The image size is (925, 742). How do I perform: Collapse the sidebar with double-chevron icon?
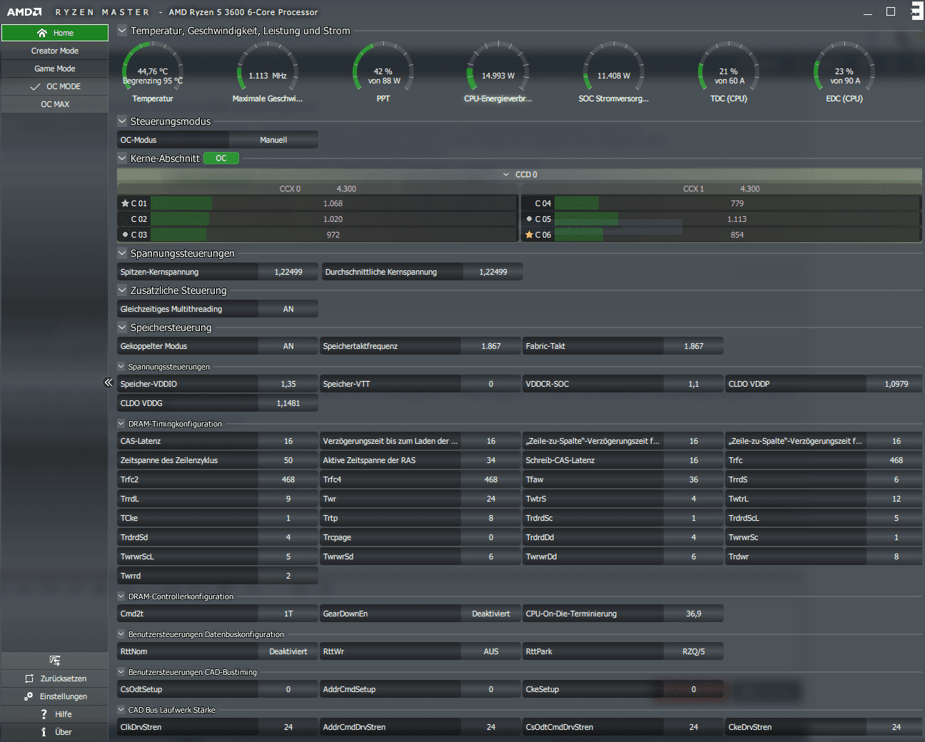[108, 382]
